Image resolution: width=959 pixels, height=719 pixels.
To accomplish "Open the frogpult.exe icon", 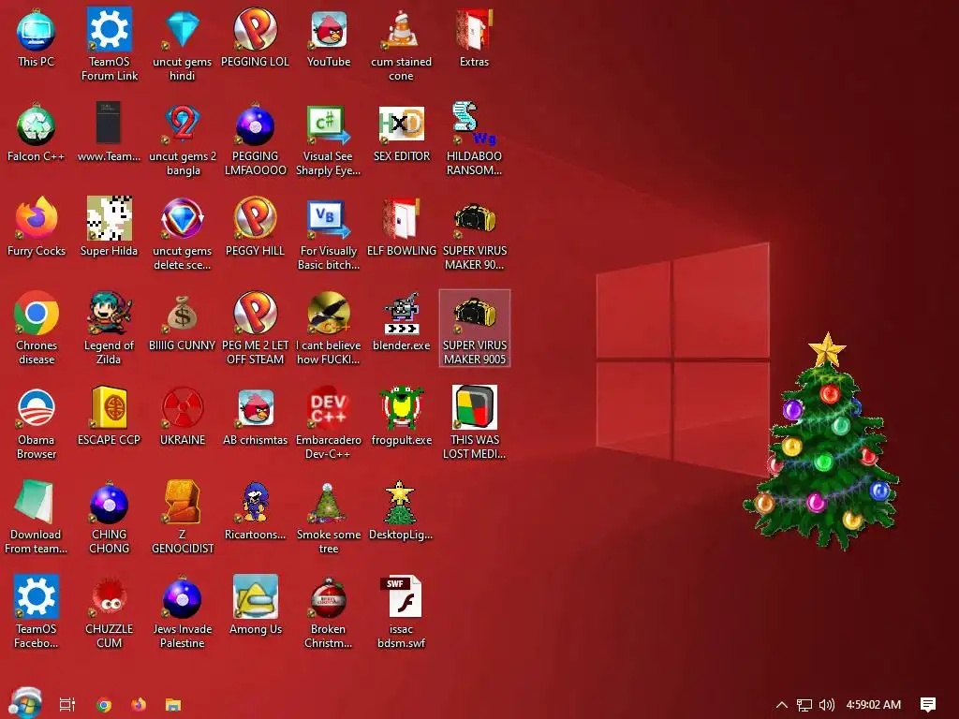I will click(401, 417).
